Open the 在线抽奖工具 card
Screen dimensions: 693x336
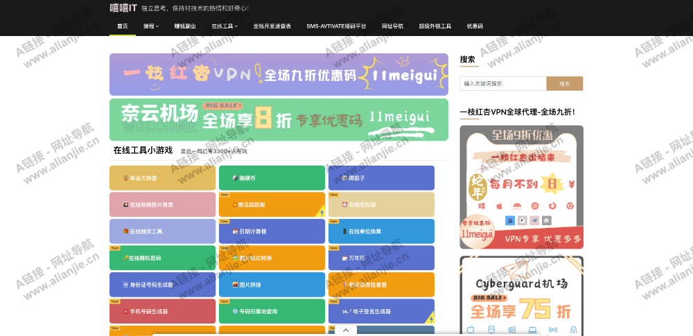point(163,231)
